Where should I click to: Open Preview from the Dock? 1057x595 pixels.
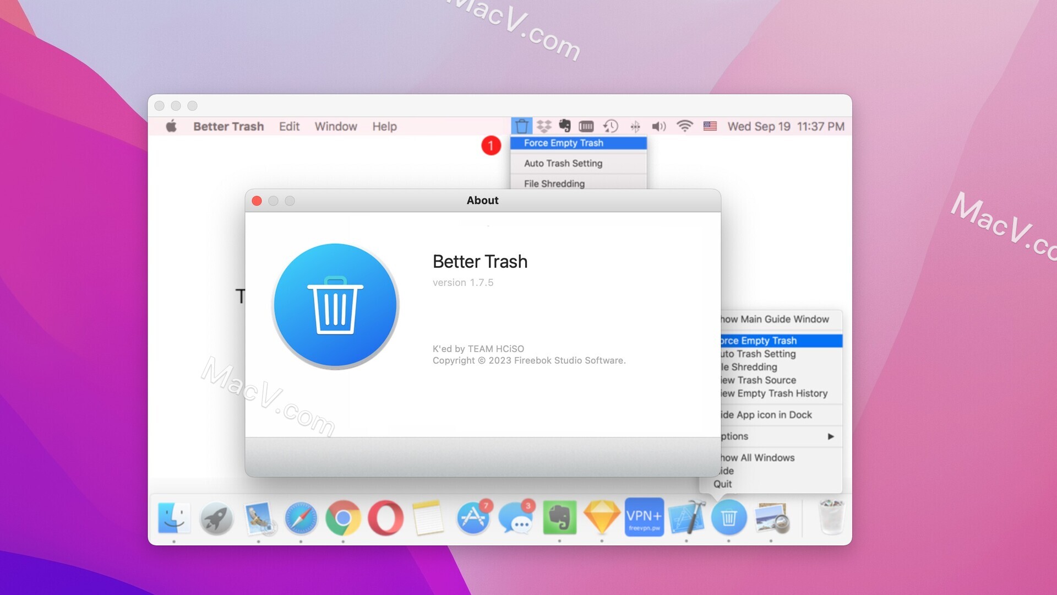771,518
